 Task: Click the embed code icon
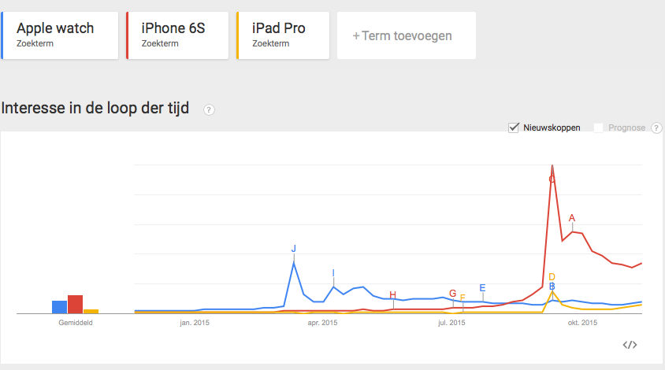[x=630, y=345]
